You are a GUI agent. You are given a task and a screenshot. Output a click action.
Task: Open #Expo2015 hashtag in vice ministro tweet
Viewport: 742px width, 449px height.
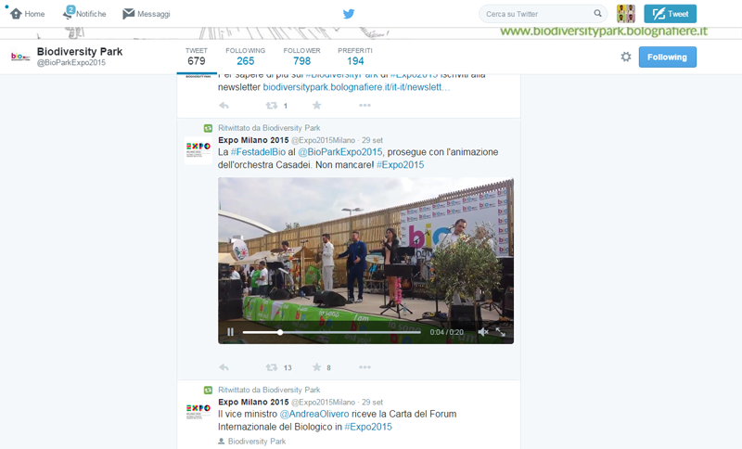pos(368,427)
